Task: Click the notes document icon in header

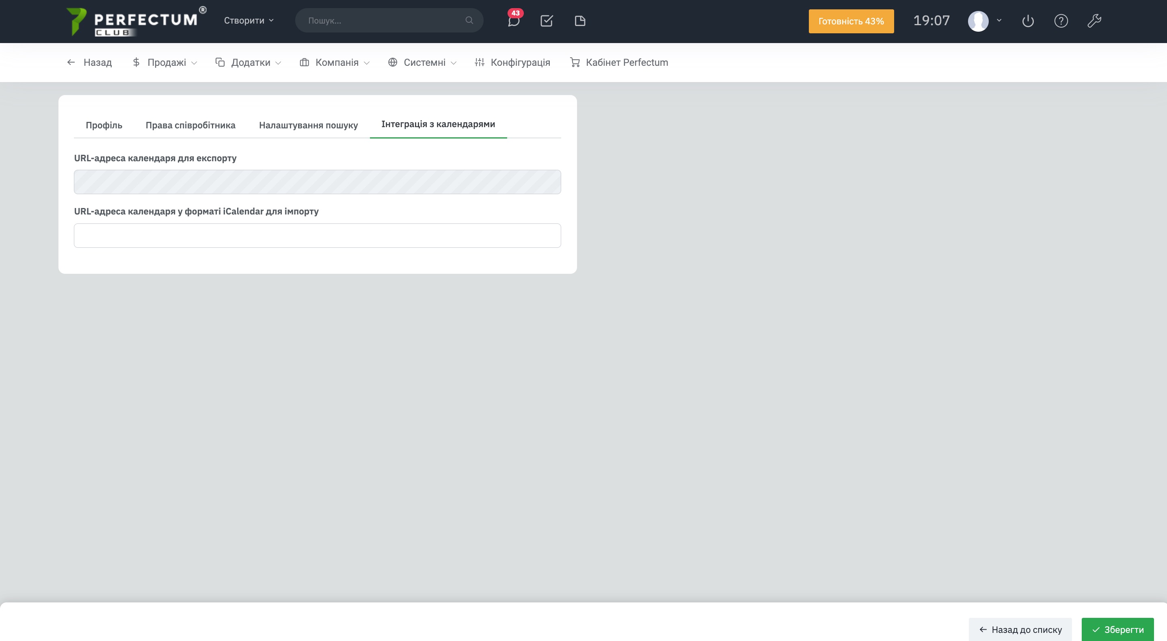Action: [580, 21]
